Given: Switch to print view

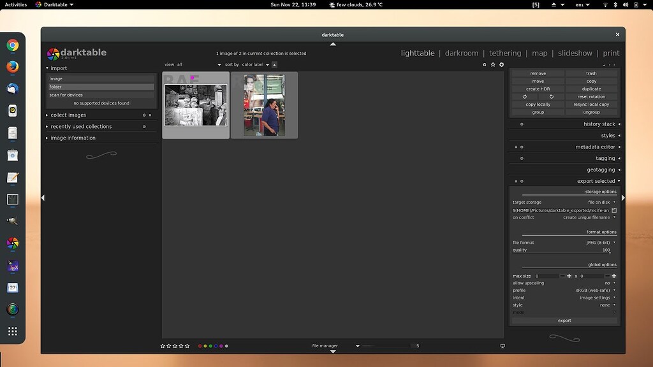Looking at the screenshot, I should (611, 54).
